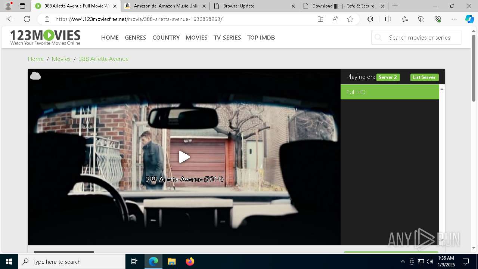Open the clock and calendar

coord(446,262)
